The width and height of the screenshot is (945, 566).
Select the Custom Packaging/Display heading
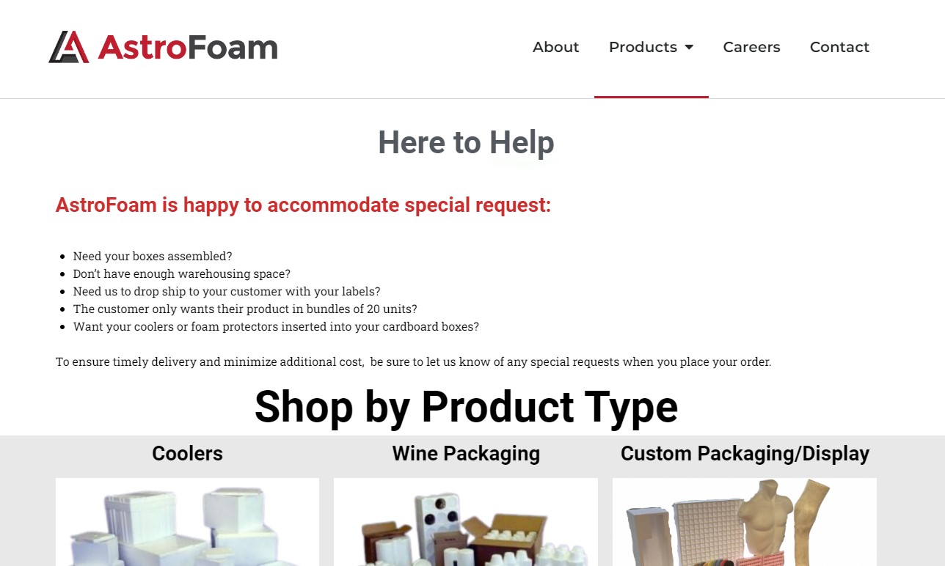click(745, 453)
